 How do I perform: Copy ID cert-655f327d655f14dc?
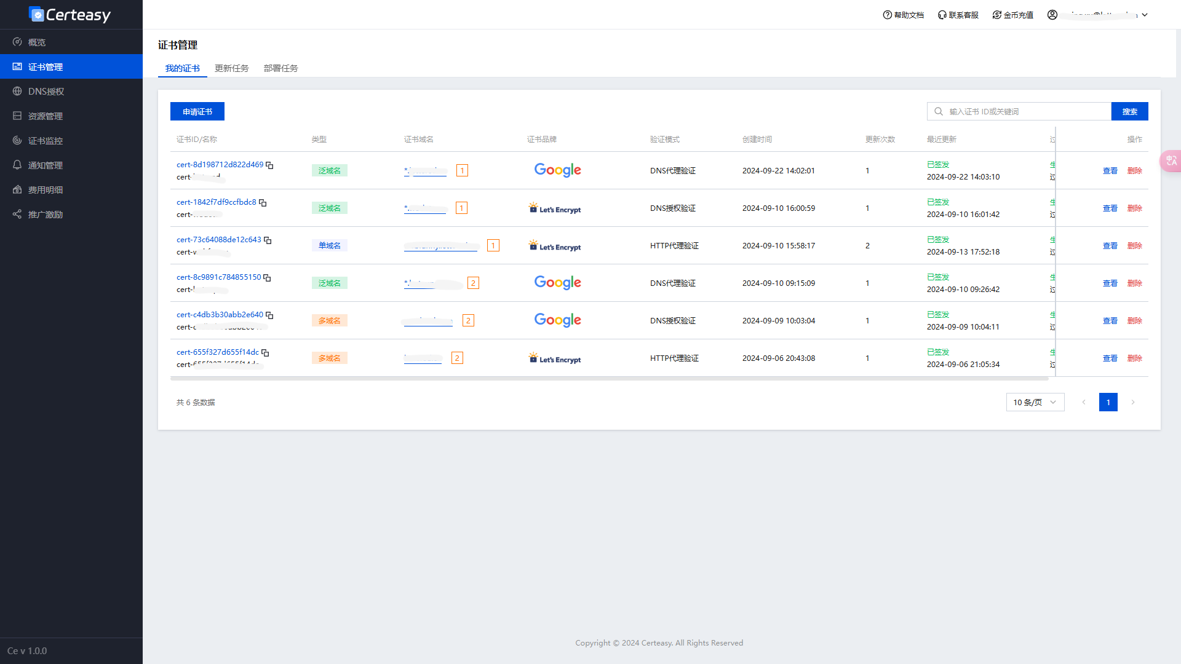[x=265, y=353]
